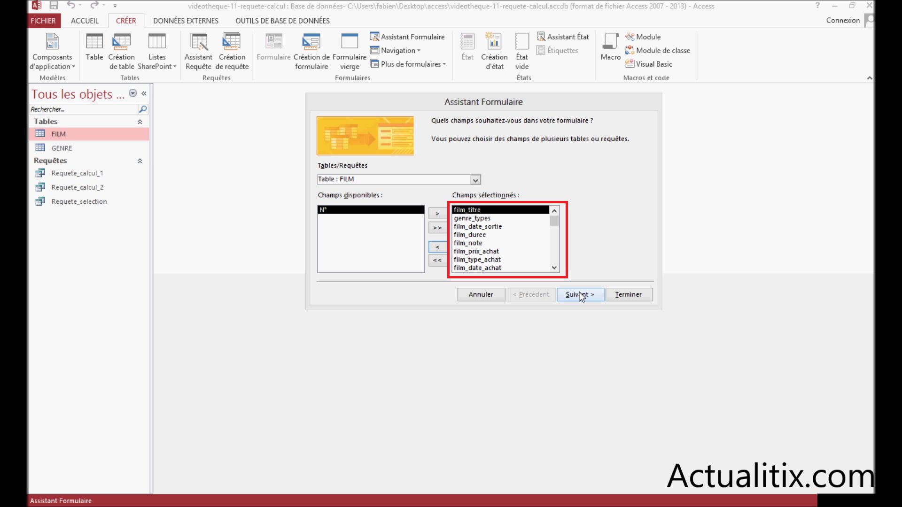
Task: Collapse the Tables group
Action: tap(140, 122)
